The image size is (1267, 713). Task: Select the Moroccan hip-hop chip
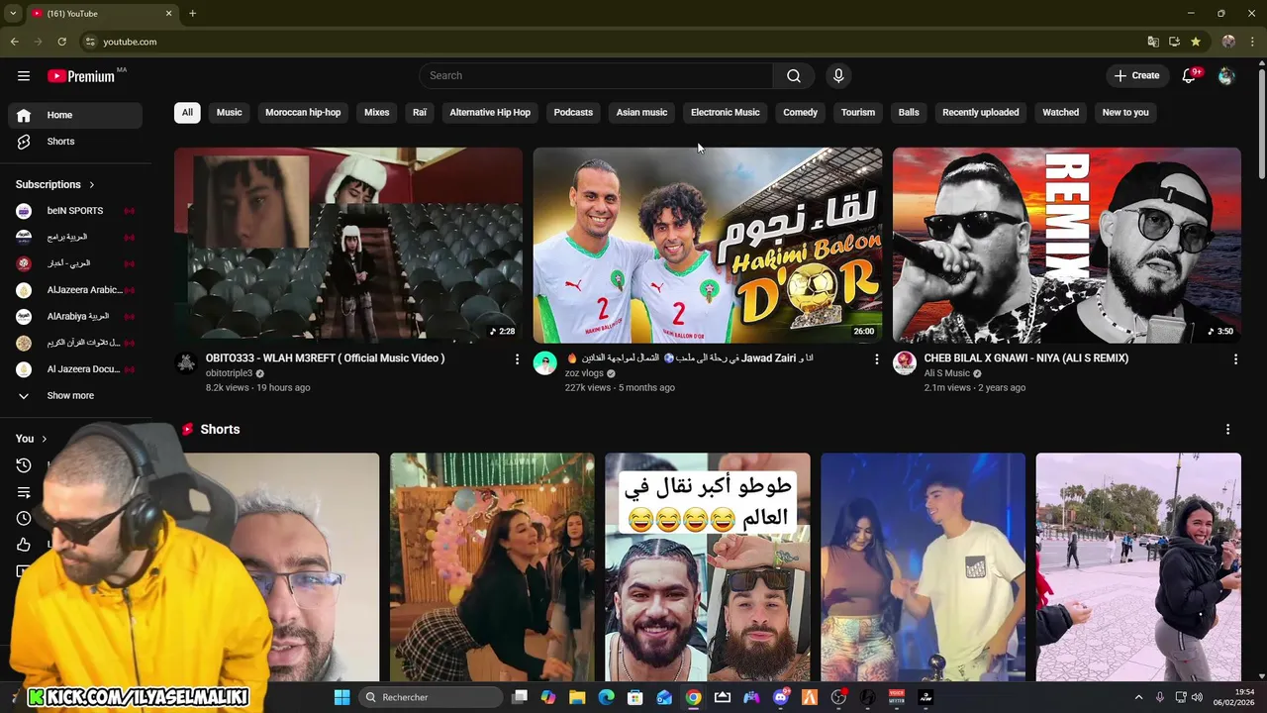coord(303,113)
